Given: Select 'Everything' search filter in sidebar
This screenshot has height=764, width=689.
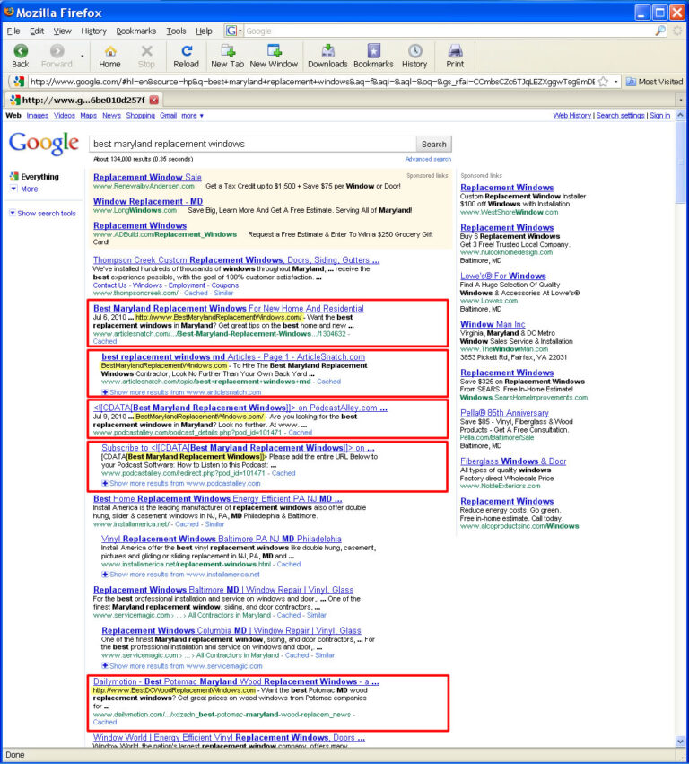Looking at the screenshot, I should point(34,176).
